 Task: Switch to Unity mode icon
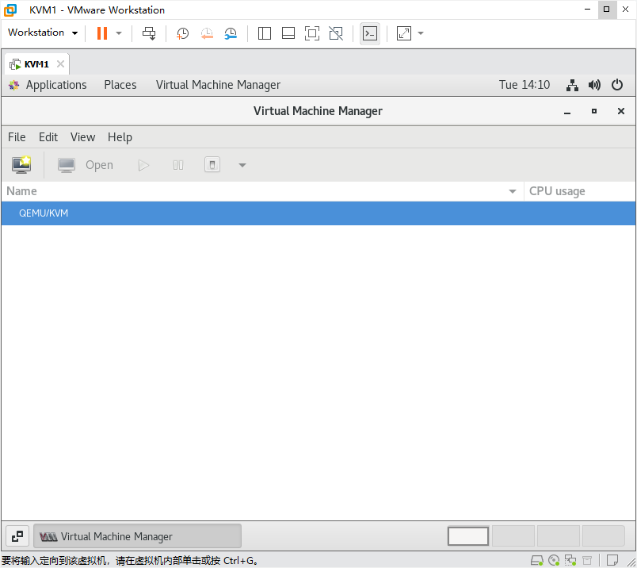(x=336, y=33)
